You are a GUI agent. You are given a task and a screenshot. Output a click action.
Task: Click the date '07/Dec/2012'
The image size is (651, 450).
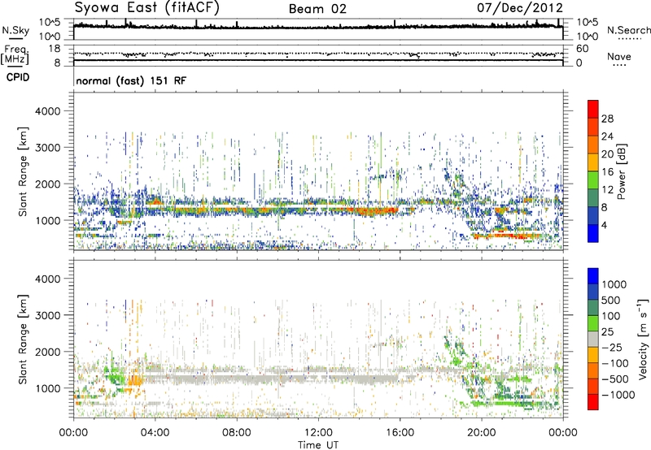click(x=520, y=7)
